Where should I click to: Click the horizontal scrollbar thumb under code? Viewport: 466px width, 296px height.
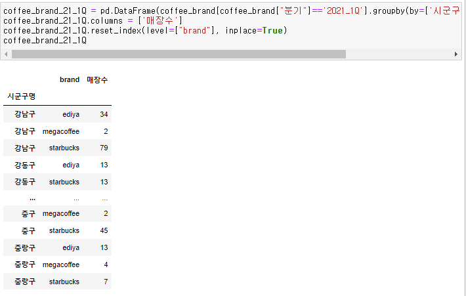[179, 54]
